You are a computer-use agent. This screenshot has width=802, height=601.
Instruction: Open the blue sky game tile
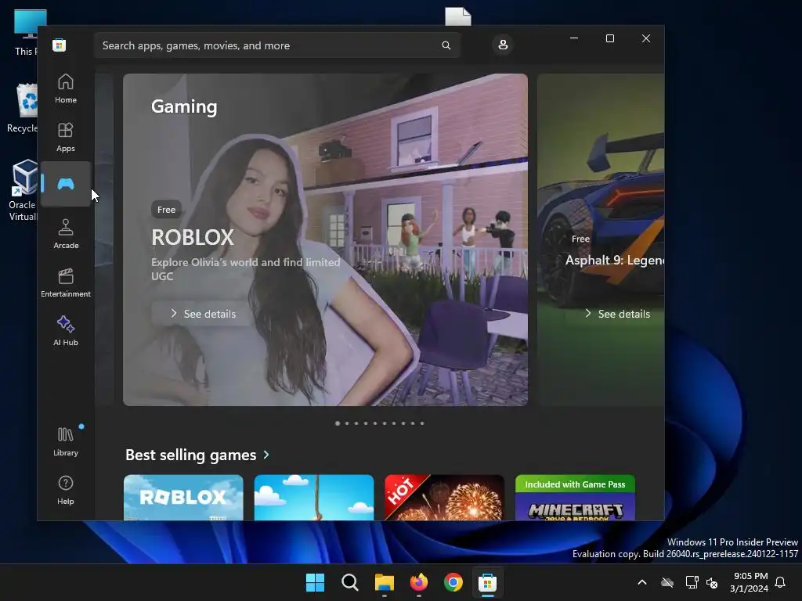pyautogui.click(x=313, y=497)
